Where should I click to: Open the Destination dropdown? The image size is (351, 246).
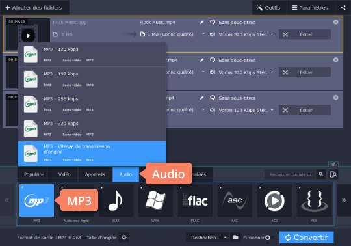207,238
